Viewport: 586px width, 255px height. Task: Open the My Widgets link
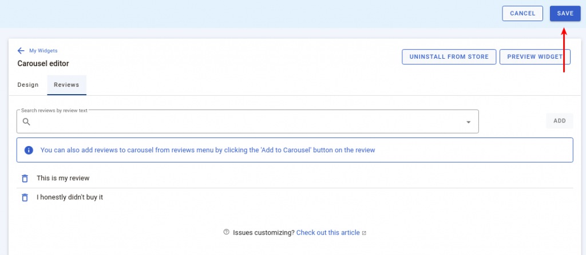pos(43,51)
